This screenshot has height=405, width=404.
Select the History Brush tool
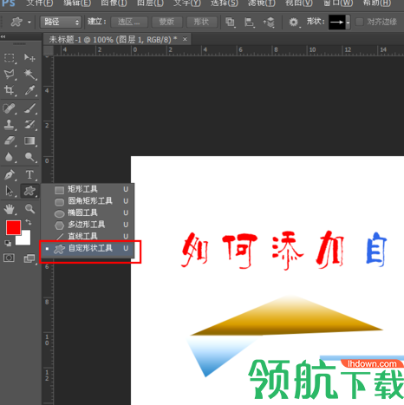coord(29,125)
